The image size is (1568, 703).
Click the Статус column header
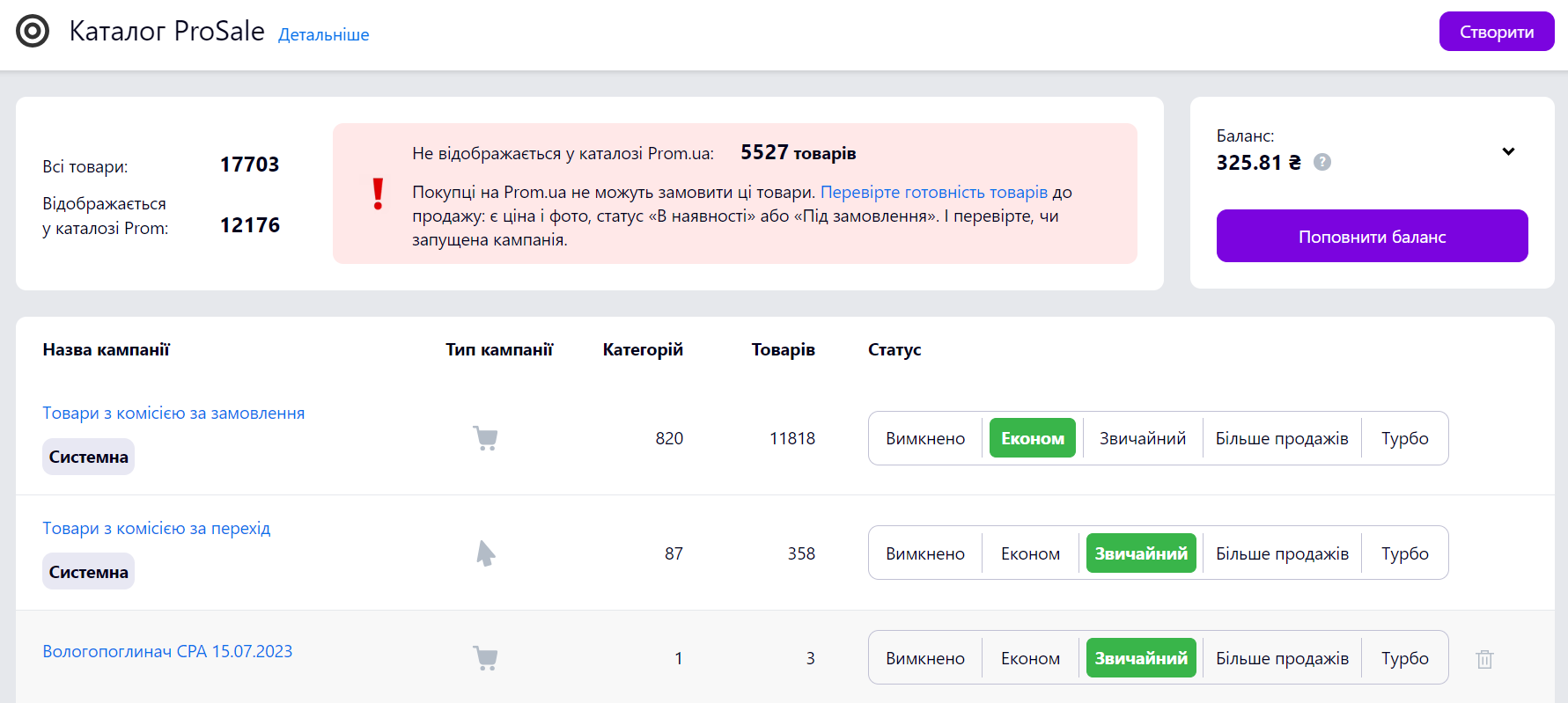pyautogui.click(x=894, y=350)
